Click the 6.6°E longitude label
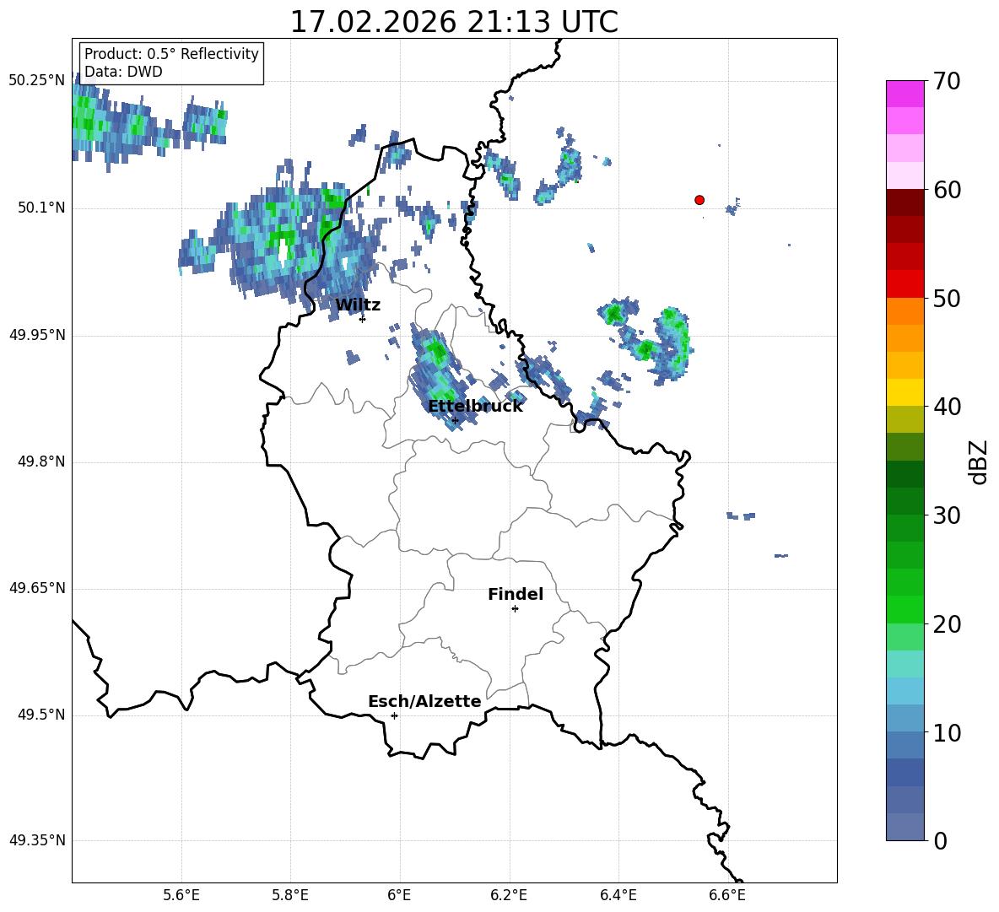Image resolution: width=999 pixels, height=912 pixels. coord(727,895)
